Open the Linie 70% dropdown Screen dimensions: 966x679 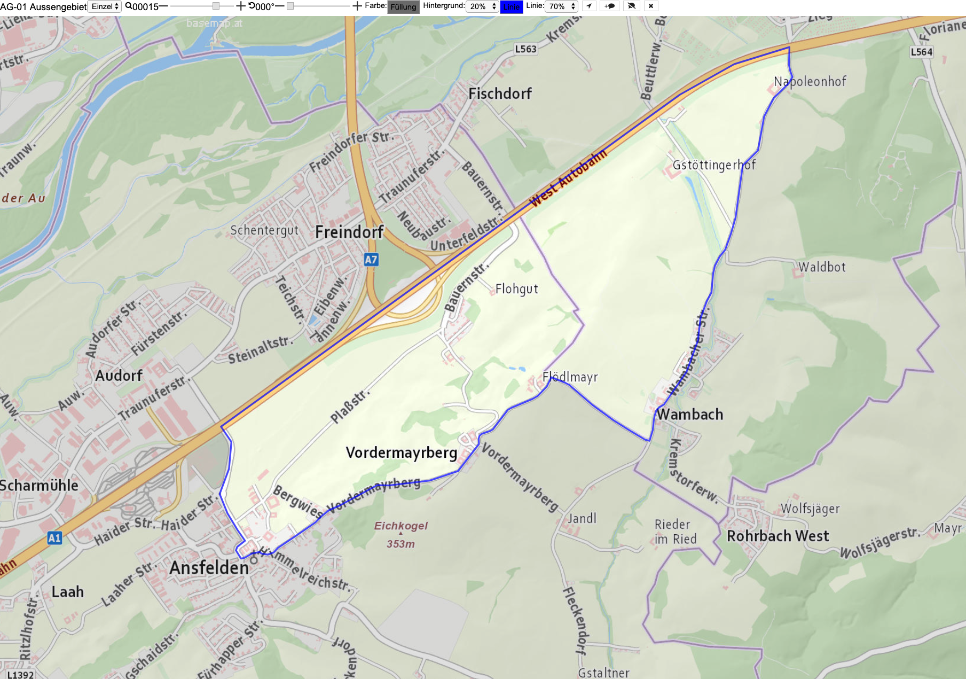561,6
